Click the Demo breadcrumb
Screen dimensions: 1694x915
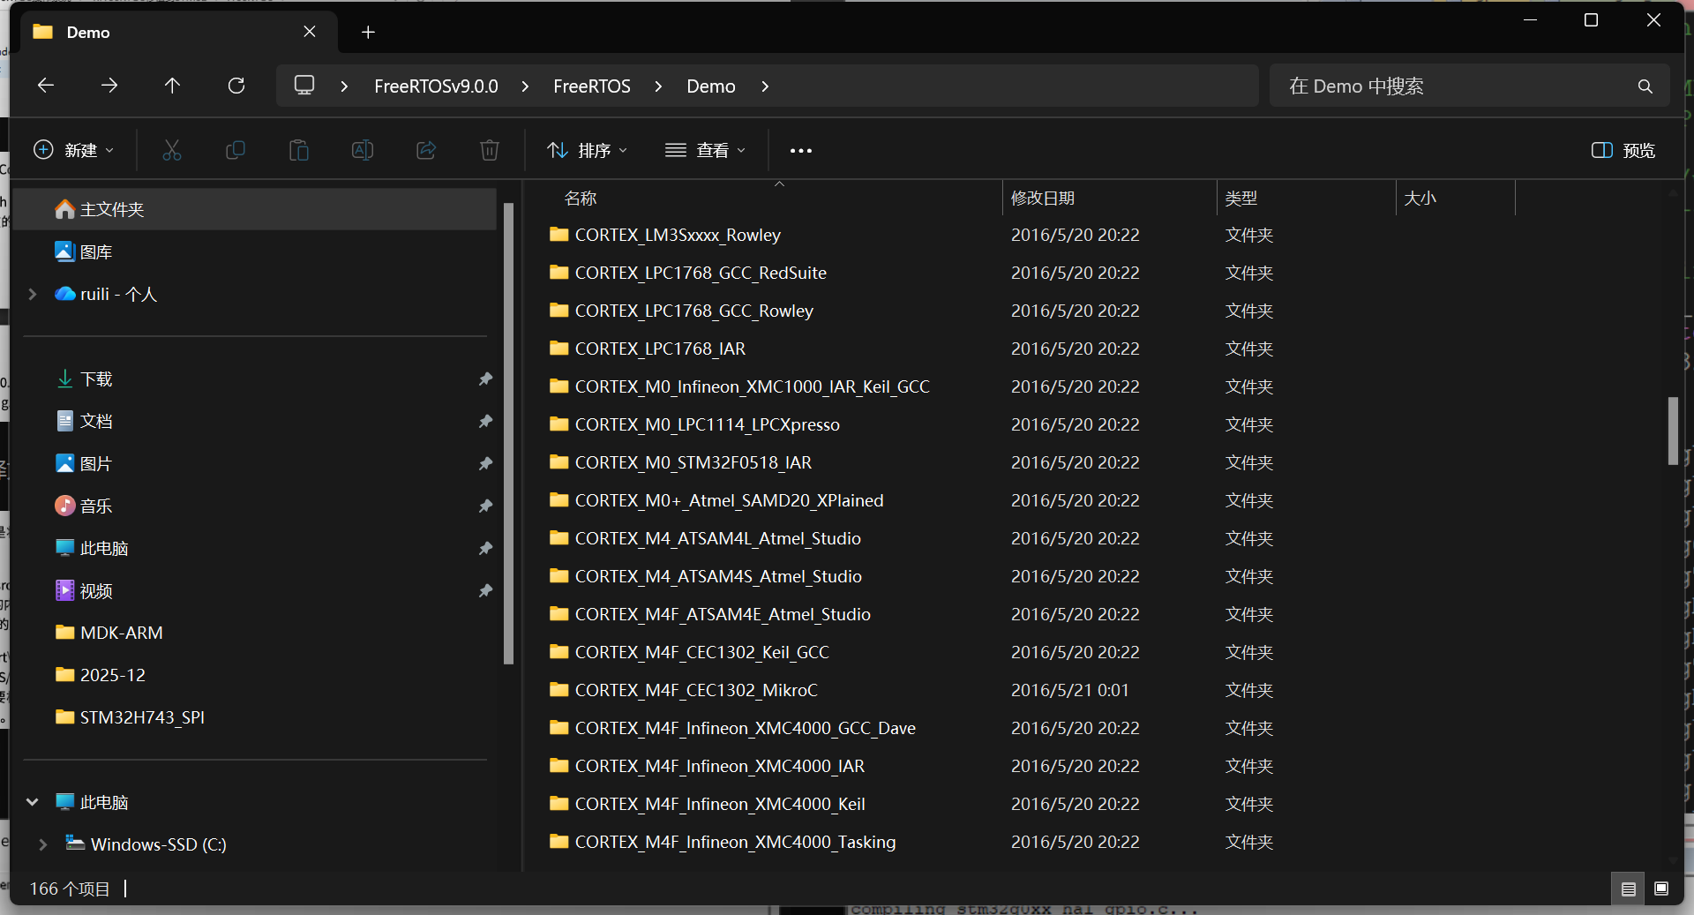(x=711, y=86)
